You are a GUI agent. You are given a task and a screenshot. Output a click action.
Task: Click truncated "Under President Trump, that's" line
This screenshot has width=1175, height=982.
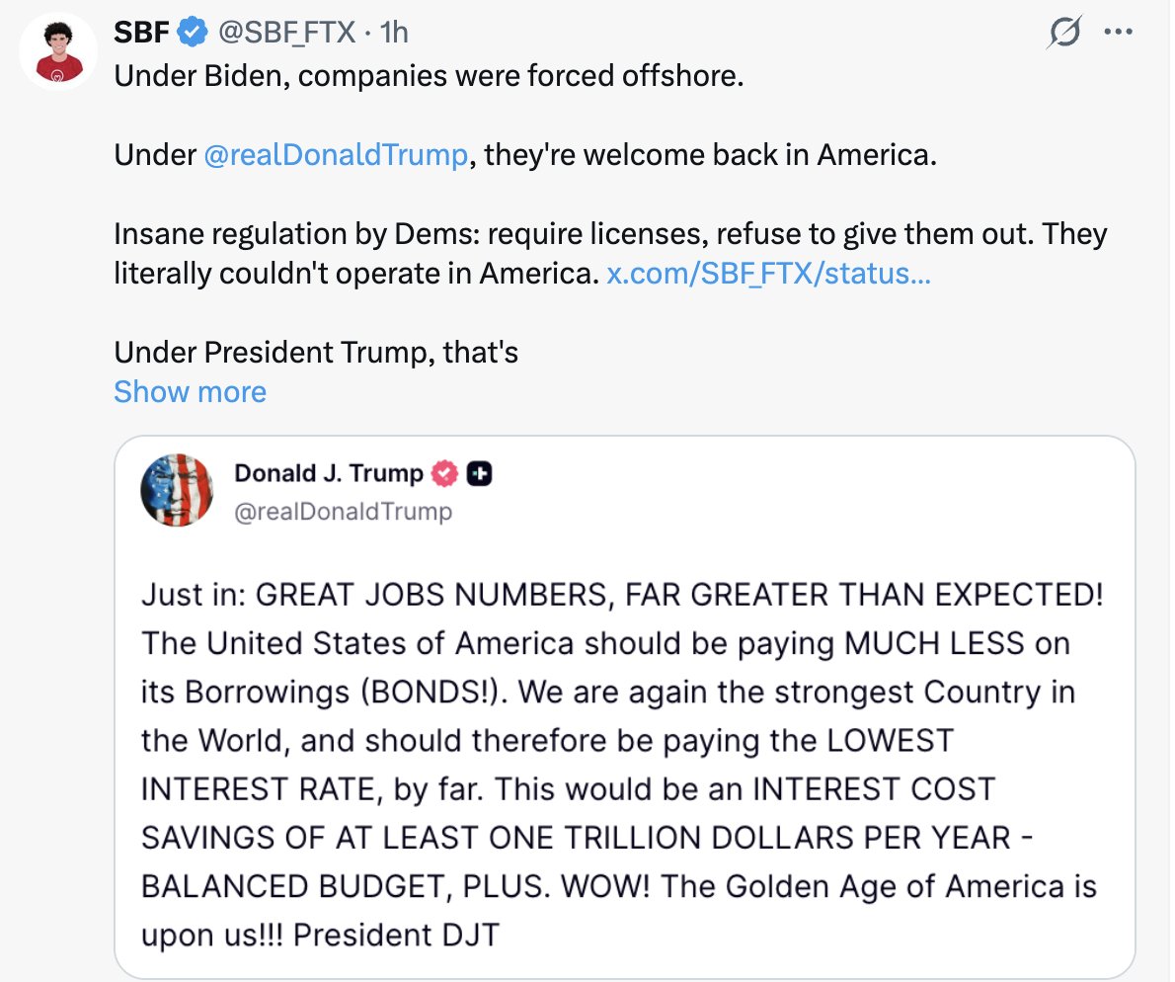click(x=316, y=353)
